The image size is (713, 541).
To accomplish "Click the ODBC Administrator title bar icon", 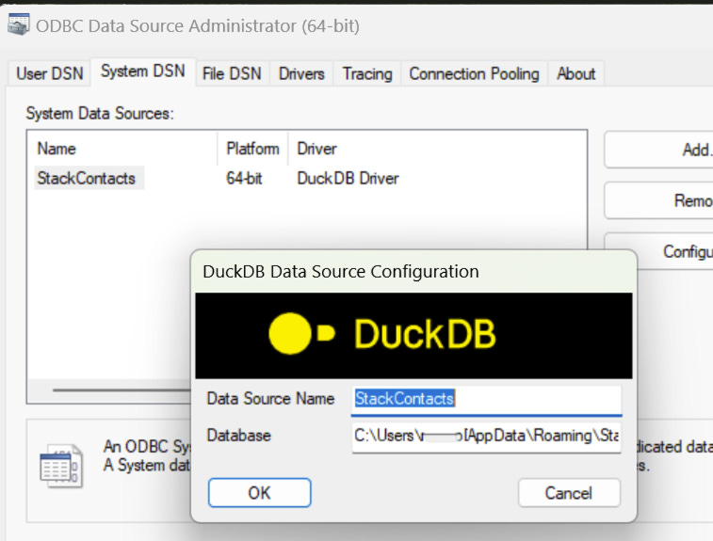I will point(18,24).
